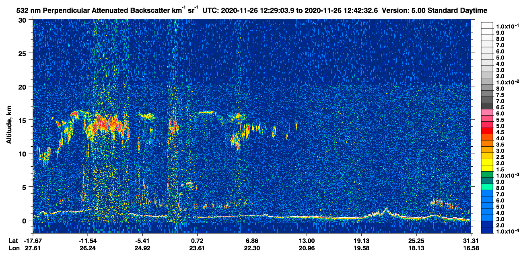Viewport: 523px width, 268px height.
Task: Click colorbar label '1.0x10-2'
Action: (507, 82)
